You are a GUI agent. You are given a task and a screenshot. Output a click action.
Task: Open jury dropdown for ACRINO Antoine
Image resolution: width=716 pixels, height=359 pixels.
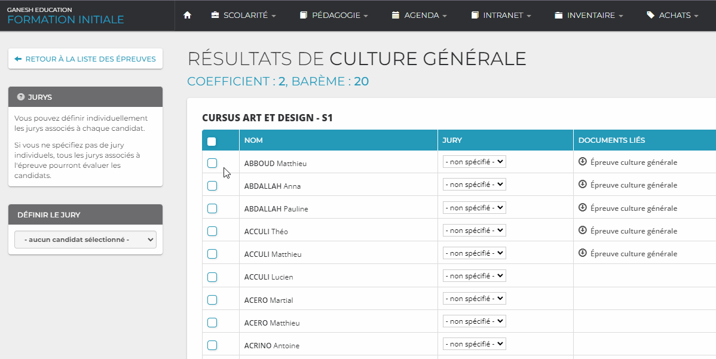pos(475,344)
